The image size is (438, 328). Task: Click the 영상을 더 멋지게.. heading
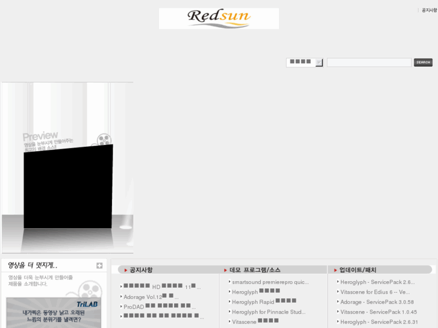[x=33, y=265]
